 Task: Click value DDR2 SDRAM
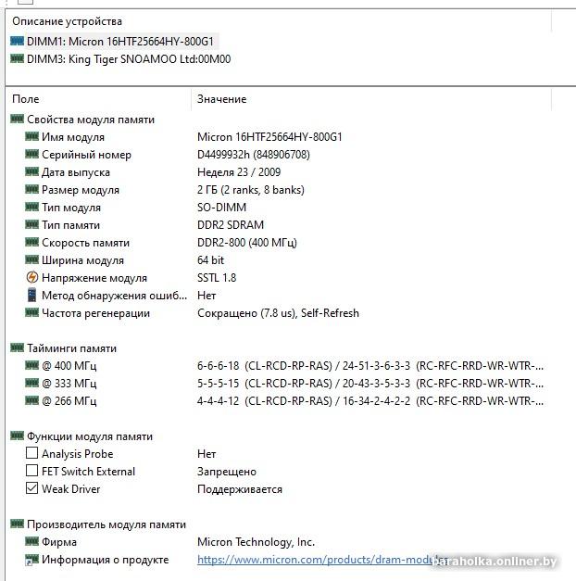click(x=231, y=225)
